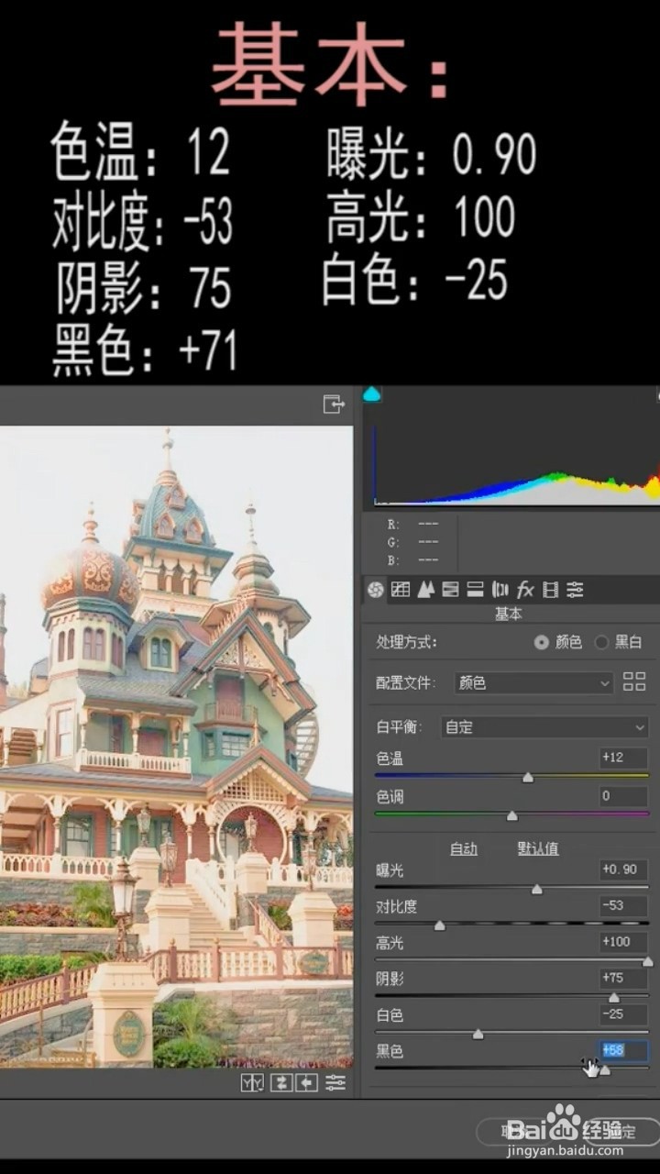The width and height of the screenshot is (660, 1174).
Task: Open the Split Toning panel icon
Action: click(x=475, y=590)
